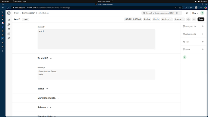Open the Actions dropdown
The height and width of the screenshot is (117, 208).
167,19
